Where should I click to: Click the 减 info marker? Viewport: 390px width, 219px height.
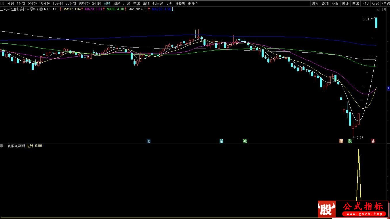tap(245, 141)
